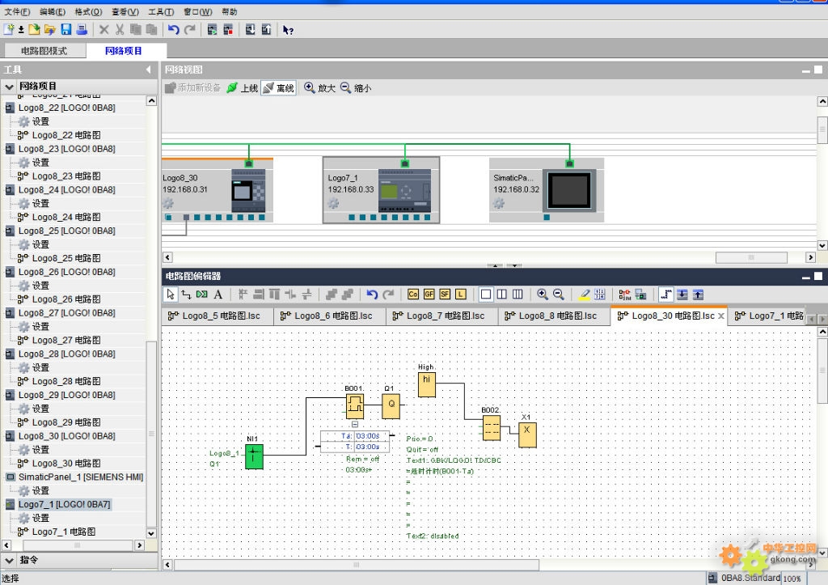Click the zoom in magnifier in circuit editor toolbar
This screenshot has height=585, width=828.
click(543, 295)
